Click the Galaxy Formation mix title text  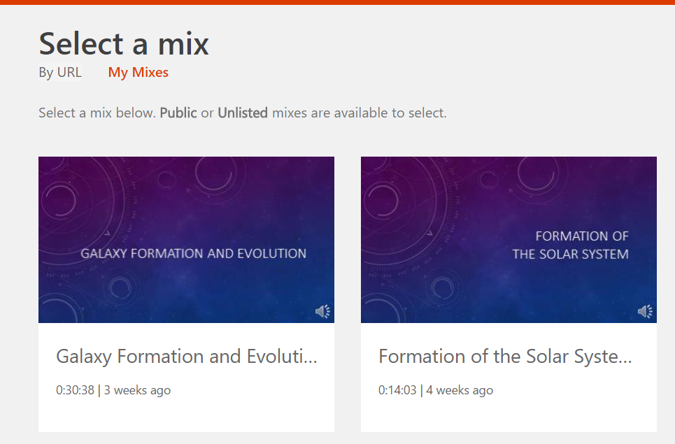186,357
